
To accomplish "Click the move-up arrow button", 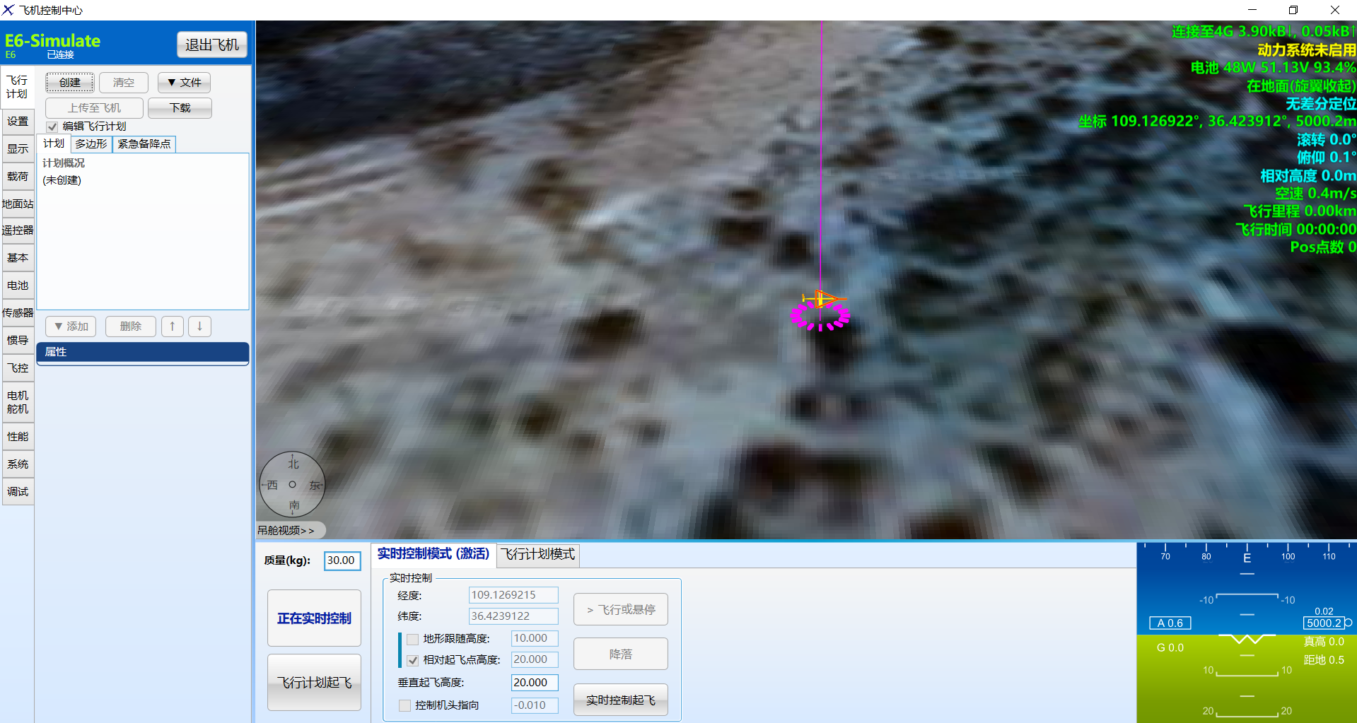I will pos(172,327).
